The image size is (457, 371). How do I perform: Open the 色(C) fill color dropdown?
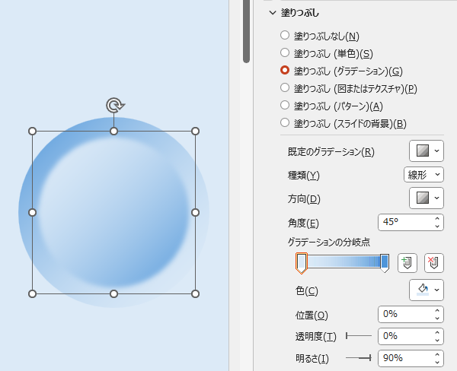427,290
